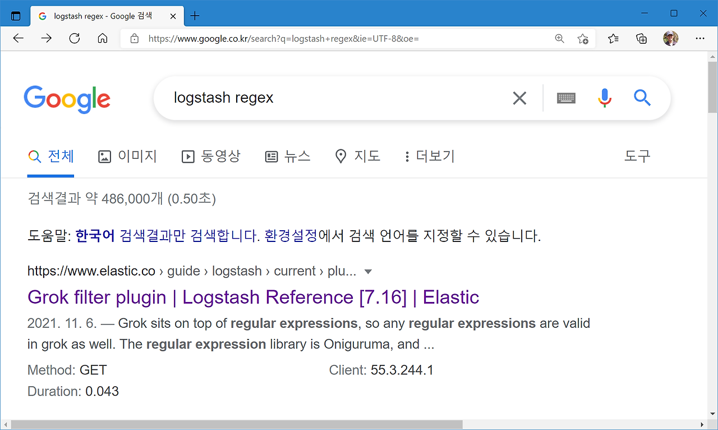Open a new browser tab
The height and width of the screenshot is (430, 718).
point(195,16)
